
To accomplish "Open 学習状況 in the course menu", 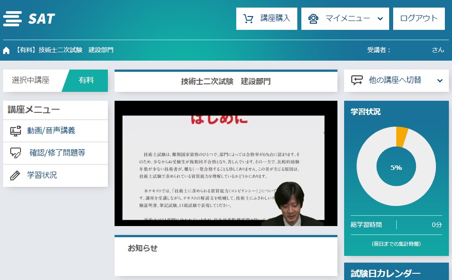I will 55,175.
